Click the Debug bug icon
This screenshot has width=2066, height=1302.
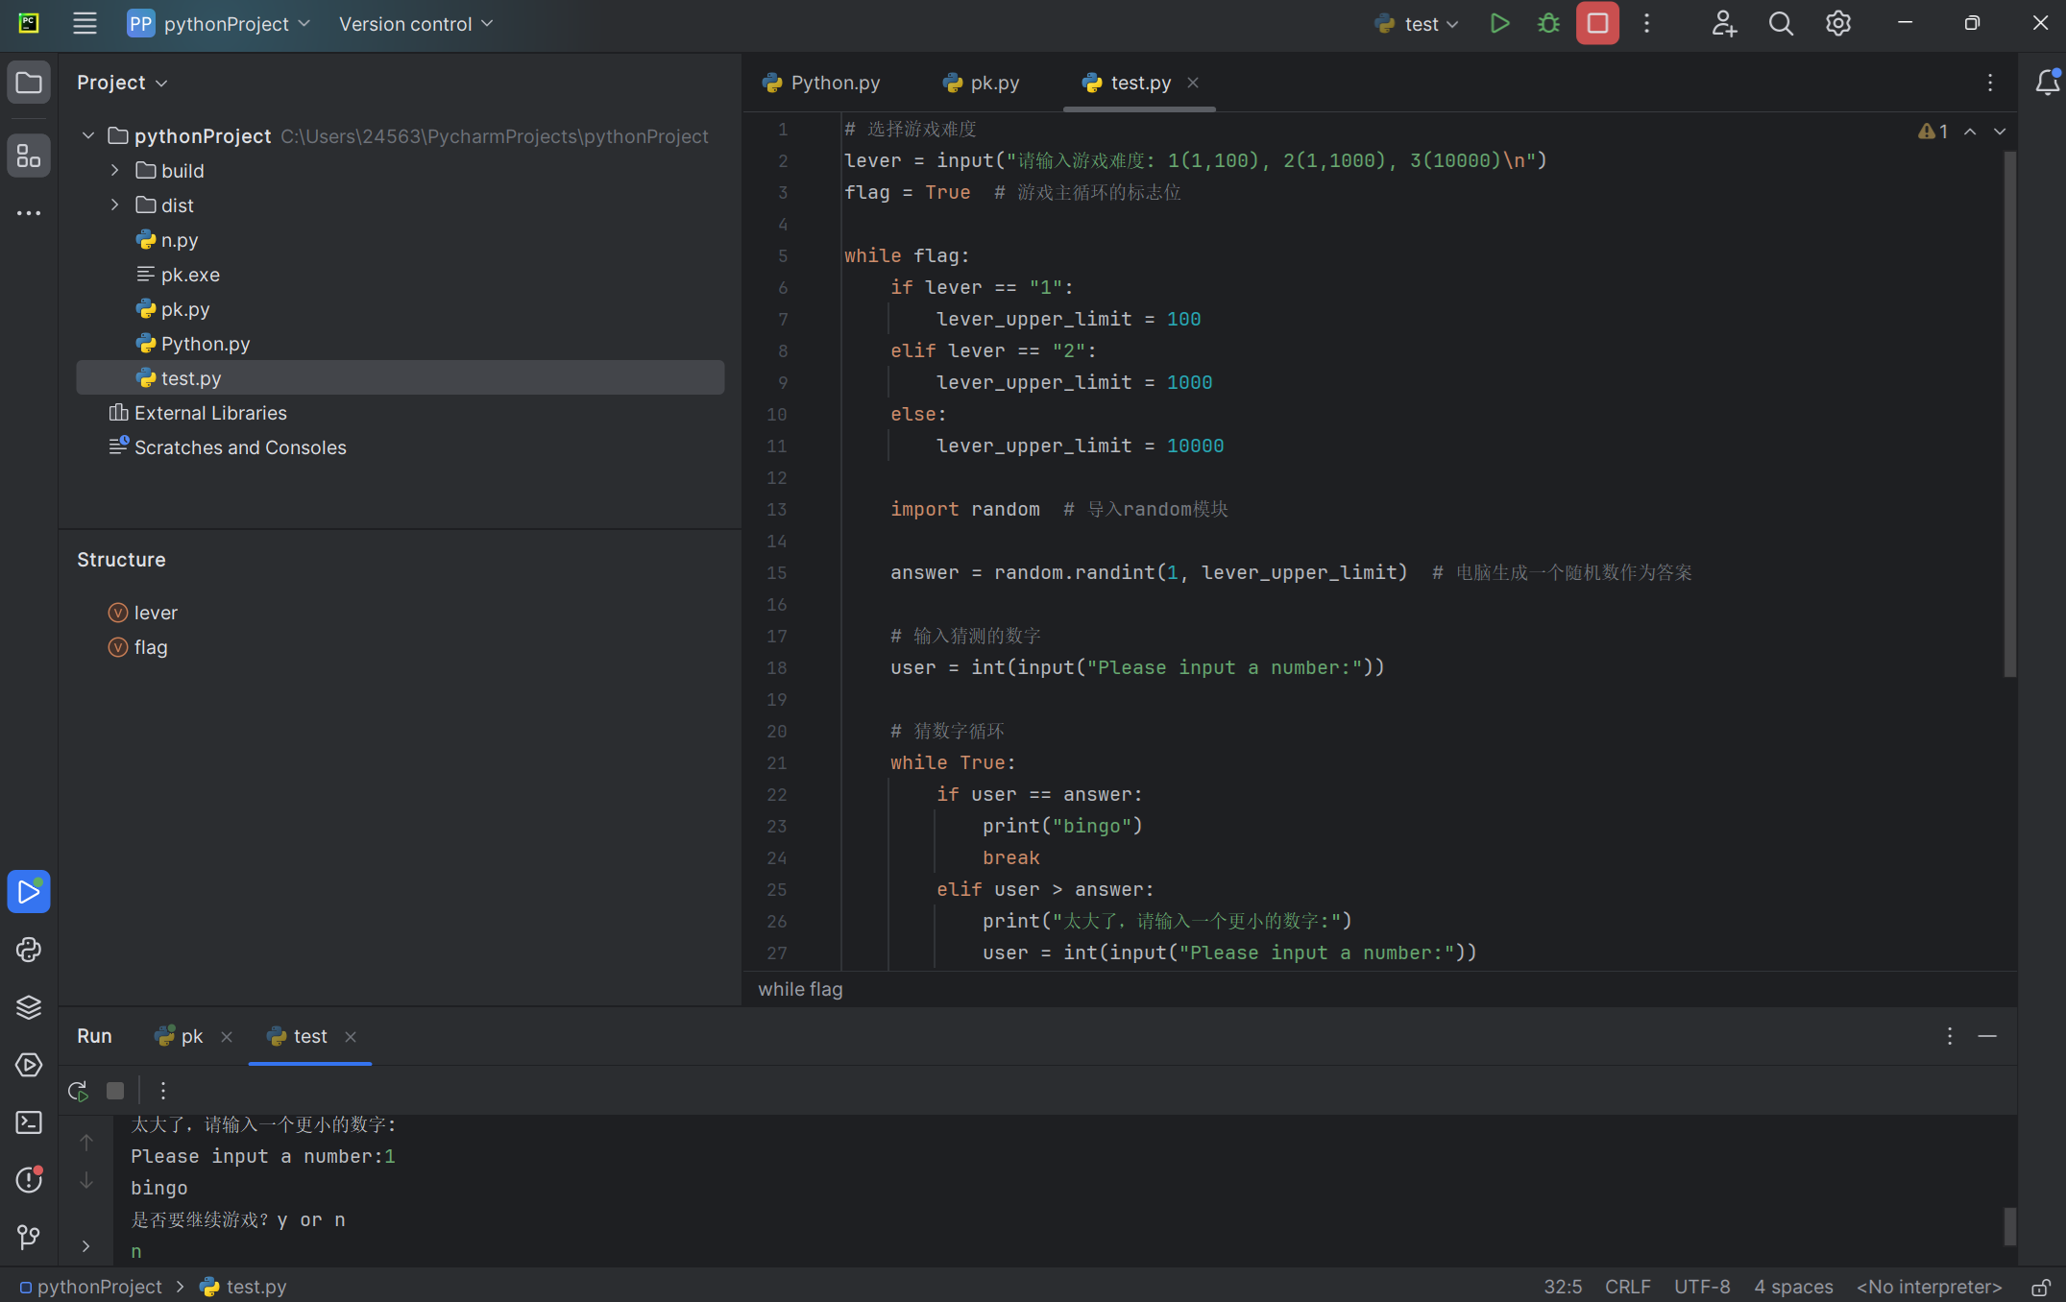coord(1548,24)
